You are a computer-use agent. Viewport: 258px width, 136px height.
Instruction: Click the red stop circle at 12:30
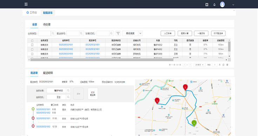pyautogui.click(x=33, y=126)
